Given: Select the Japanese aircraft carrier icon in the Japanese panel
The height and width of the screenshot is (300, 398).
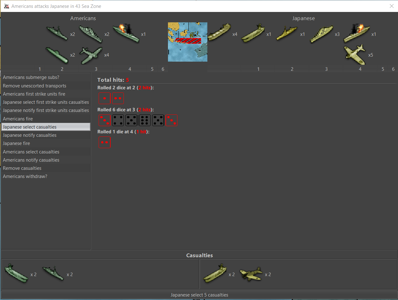Looking at the screenshot, I should click(253, 33).
